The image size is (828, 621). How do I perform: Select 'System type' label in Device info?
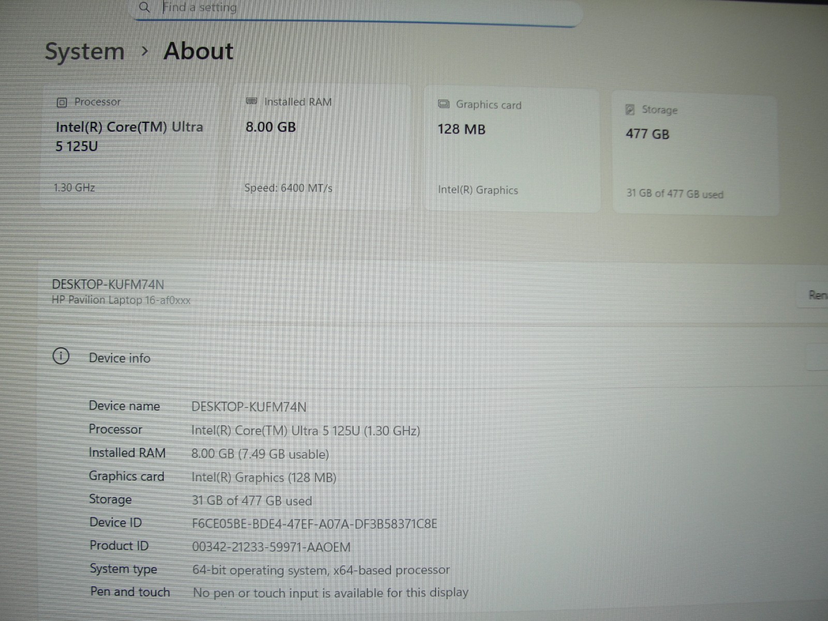[123, 569]
